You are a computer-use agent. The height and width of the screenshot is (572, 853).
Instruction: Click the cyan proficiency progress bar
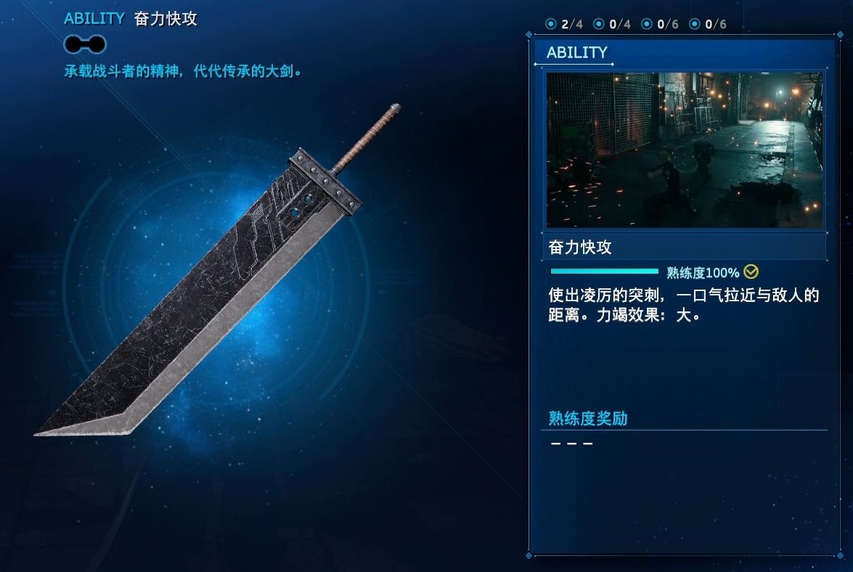pyautogui.click(x=605, y=271)
